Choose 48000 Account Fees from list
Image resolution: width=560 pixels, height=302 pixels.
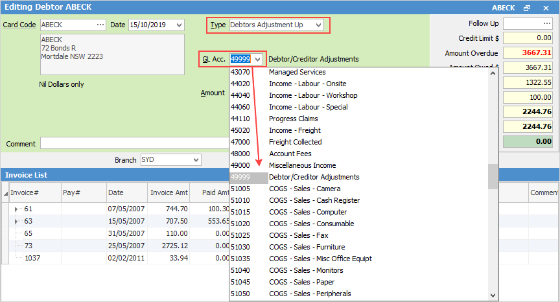pyautogui.click(x=290, y=154)
